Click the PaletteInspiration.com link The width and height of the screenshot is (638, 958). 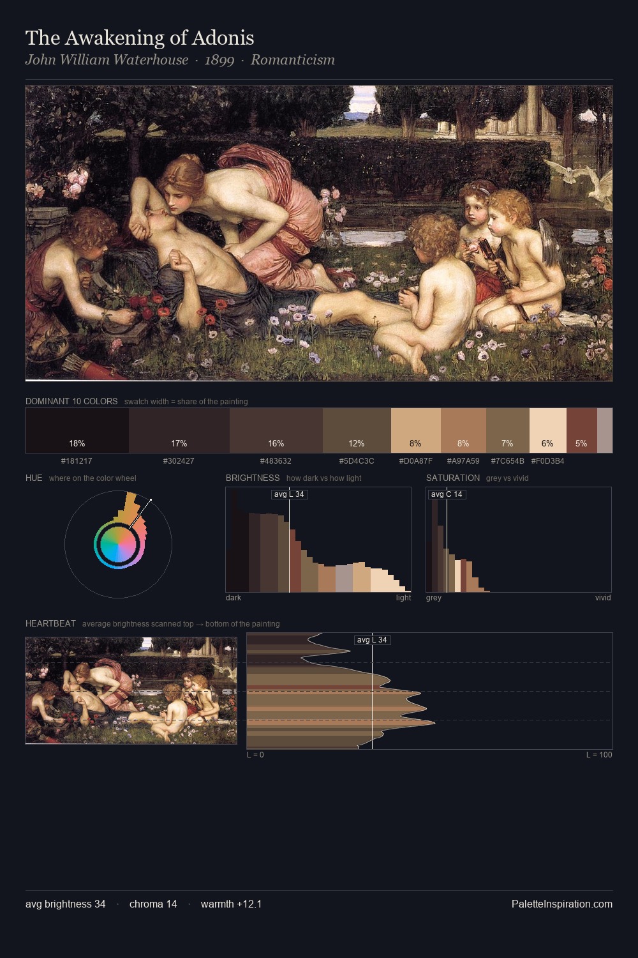point(562,904)
